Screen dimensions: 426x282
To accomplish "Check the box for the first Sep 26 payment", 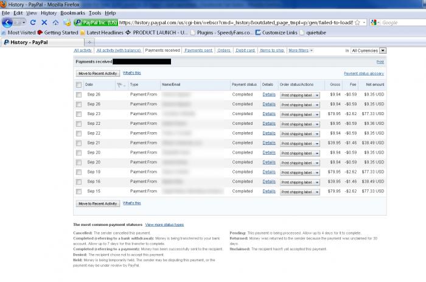I will click(x=79, y=94).
